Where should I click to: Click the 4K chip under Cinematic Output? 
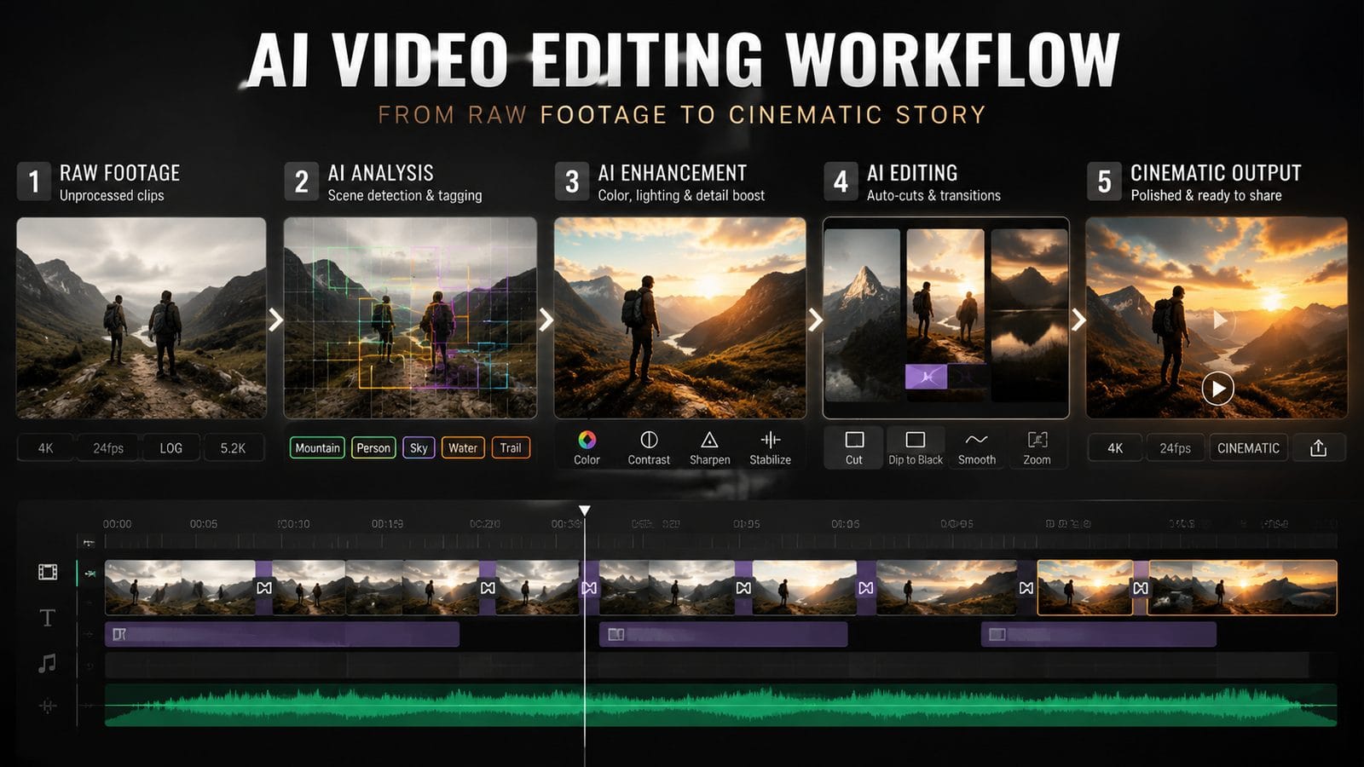(x=1115, y=447)
